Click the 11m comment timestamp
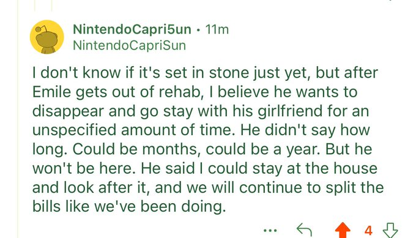 pyautogui.click(x=217, y=29)
